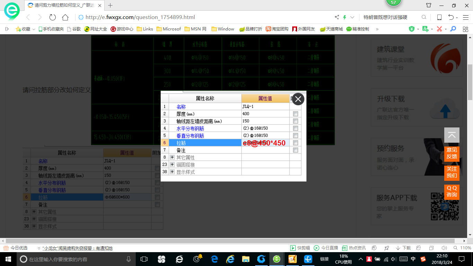Open 下载 downloads in status bar
Image resolution: width=473 pixels, height=266 pixels.
403,248
